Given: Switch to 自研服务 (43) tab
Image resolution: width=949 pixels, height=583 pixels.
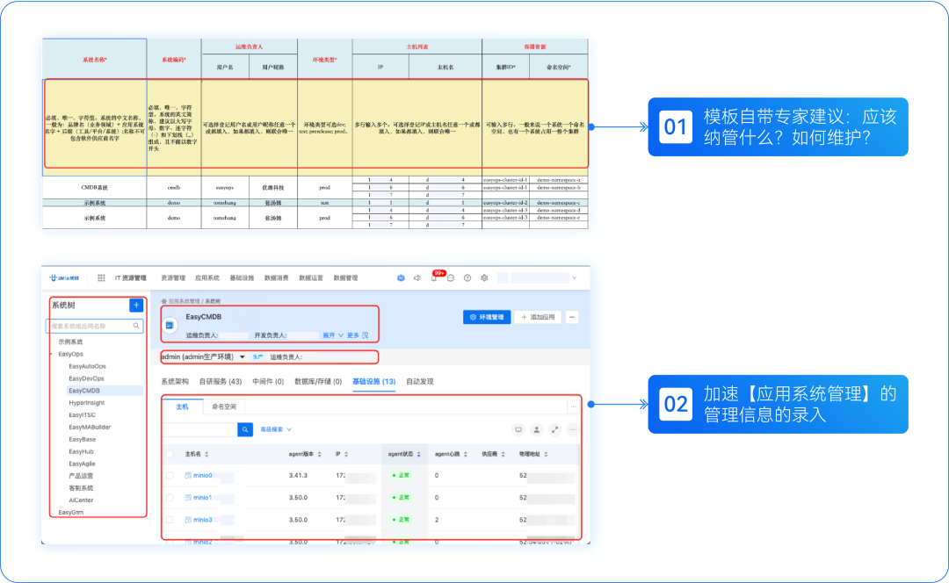Looking at the screenshot, I should click(x=221, y=382).
